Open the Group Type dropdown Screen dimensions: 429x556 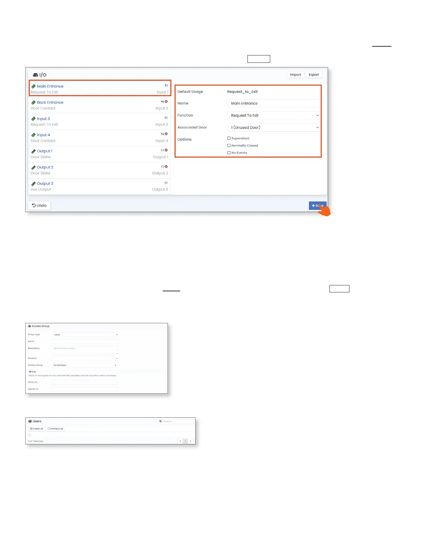85,335
